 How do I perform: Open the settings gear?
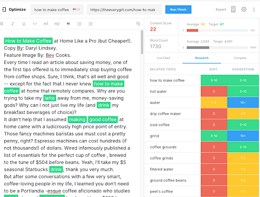tap(244, 10)
